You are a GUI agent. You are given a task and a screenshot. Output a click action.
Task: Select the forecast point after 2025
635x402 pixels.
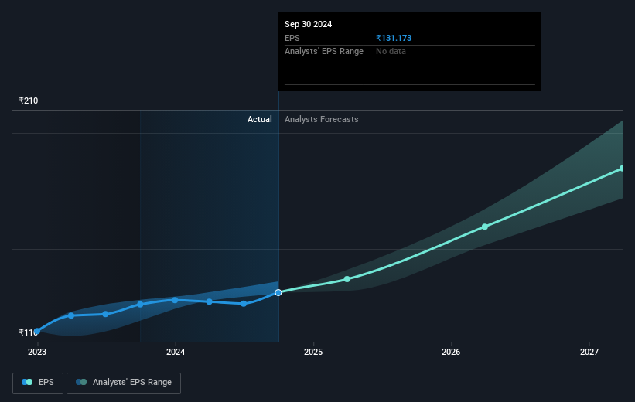tap(347, 279)
